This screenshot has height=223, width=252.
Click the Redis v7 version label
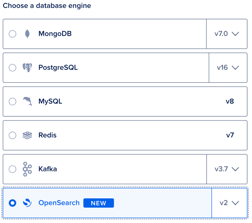tap(230, 135)
